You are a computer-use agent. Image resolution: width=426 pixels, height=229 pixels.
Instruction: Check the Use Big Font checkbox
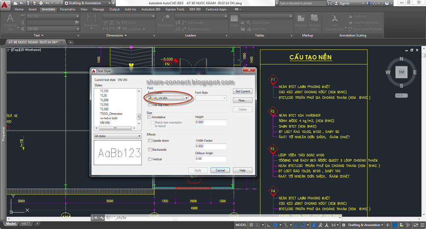pyautogui.click(x=150, y=105)
